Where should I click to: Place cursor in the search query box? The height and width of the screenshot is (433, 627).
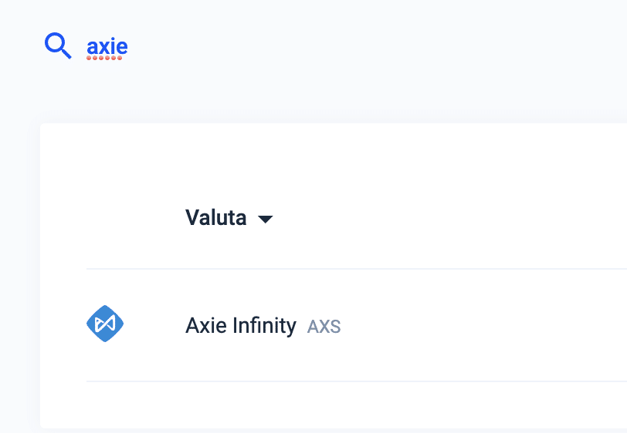tap(107, 47)
